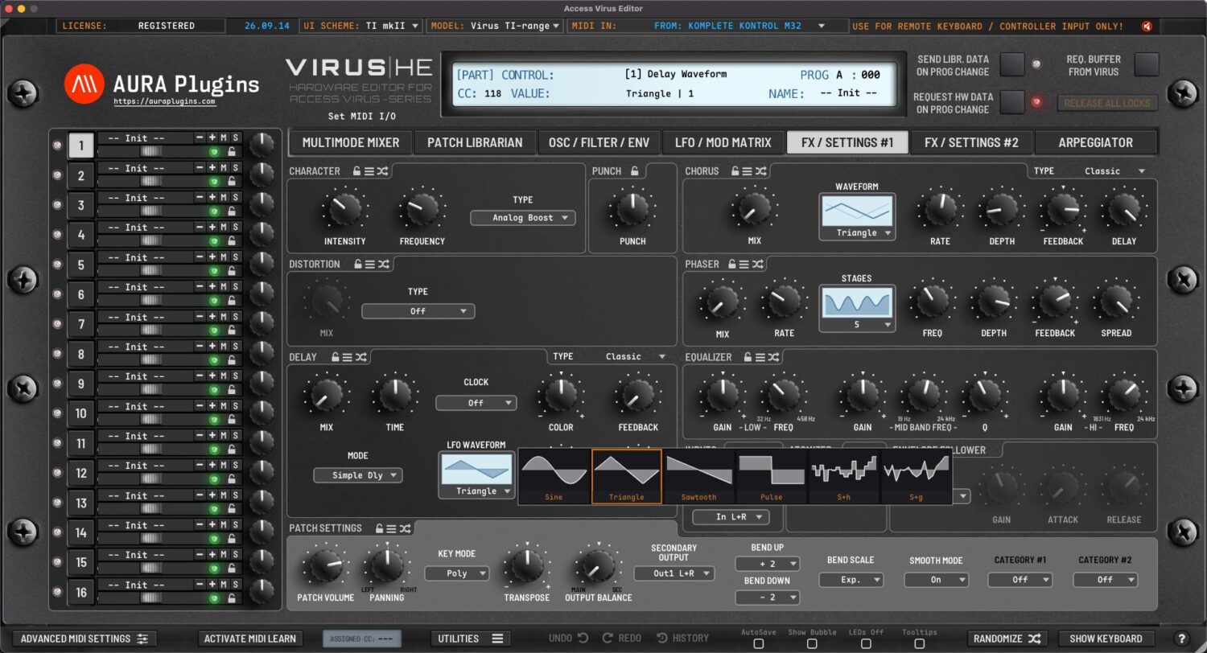1207x653 pixels.
Task: Click the Patch Settings lock icon
Action: pyautogui.click(x=379, y=528)
